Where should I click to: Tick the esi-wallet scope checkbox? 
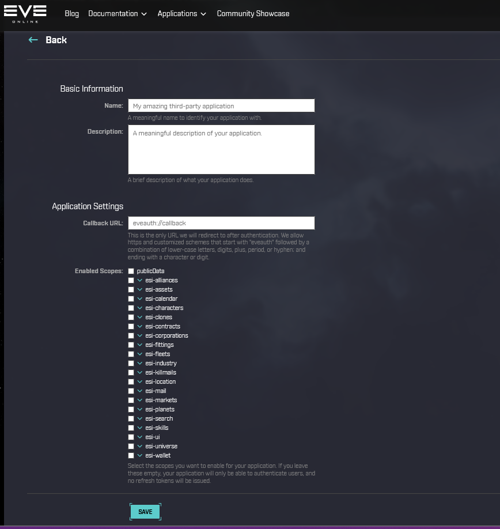pos(131,456)
